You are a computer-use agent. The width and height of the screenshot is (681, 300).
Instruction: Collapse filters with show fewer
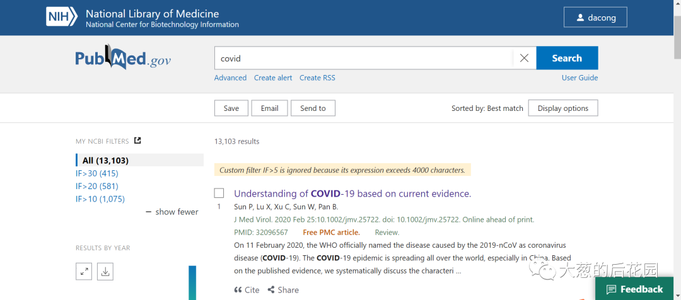point(172,212)
